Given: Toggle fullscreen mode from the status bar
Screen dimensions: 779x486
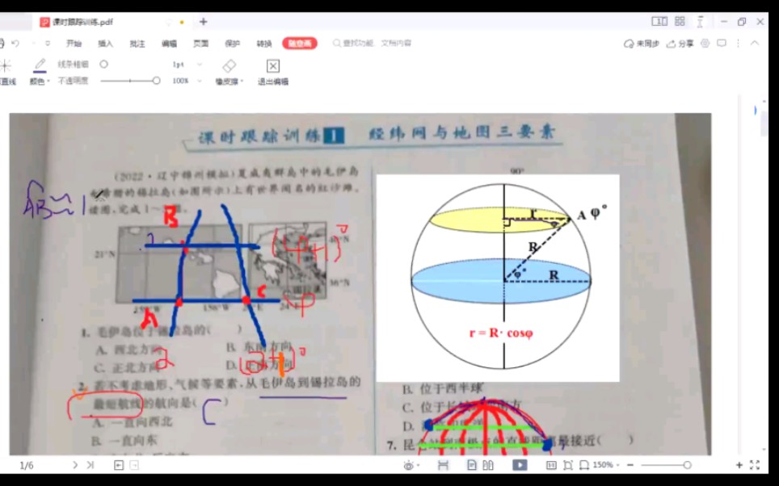Looking at the screenshot, I should 753,465.
